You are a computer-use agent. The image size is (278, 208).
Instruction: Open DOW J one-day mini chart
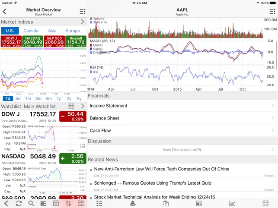(x=57, y=138)
